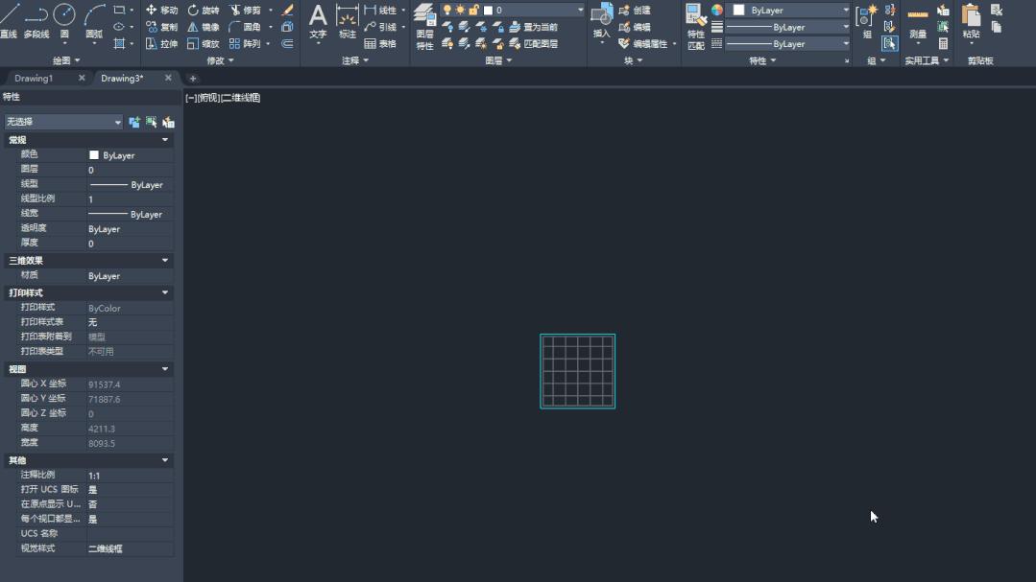Viewport: 1036px width, 582px height.
Task: Activate the 修剪 (Trim) command
Action: pos(245,10)
